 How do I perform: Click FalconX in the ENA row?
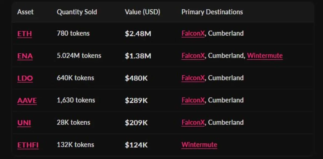click(193, 56)
